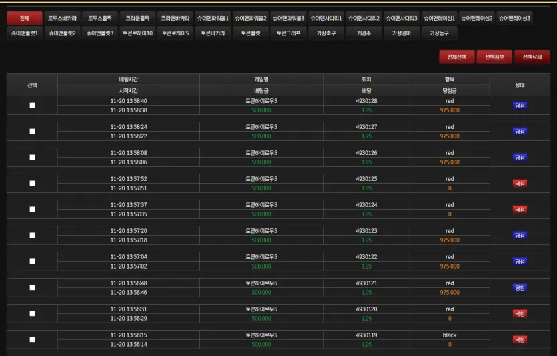Viewport: 557px width, 356px height.
Task: Click the round number 4930119
Action: 366,335
